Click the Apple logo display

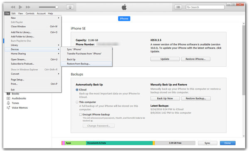124,7
